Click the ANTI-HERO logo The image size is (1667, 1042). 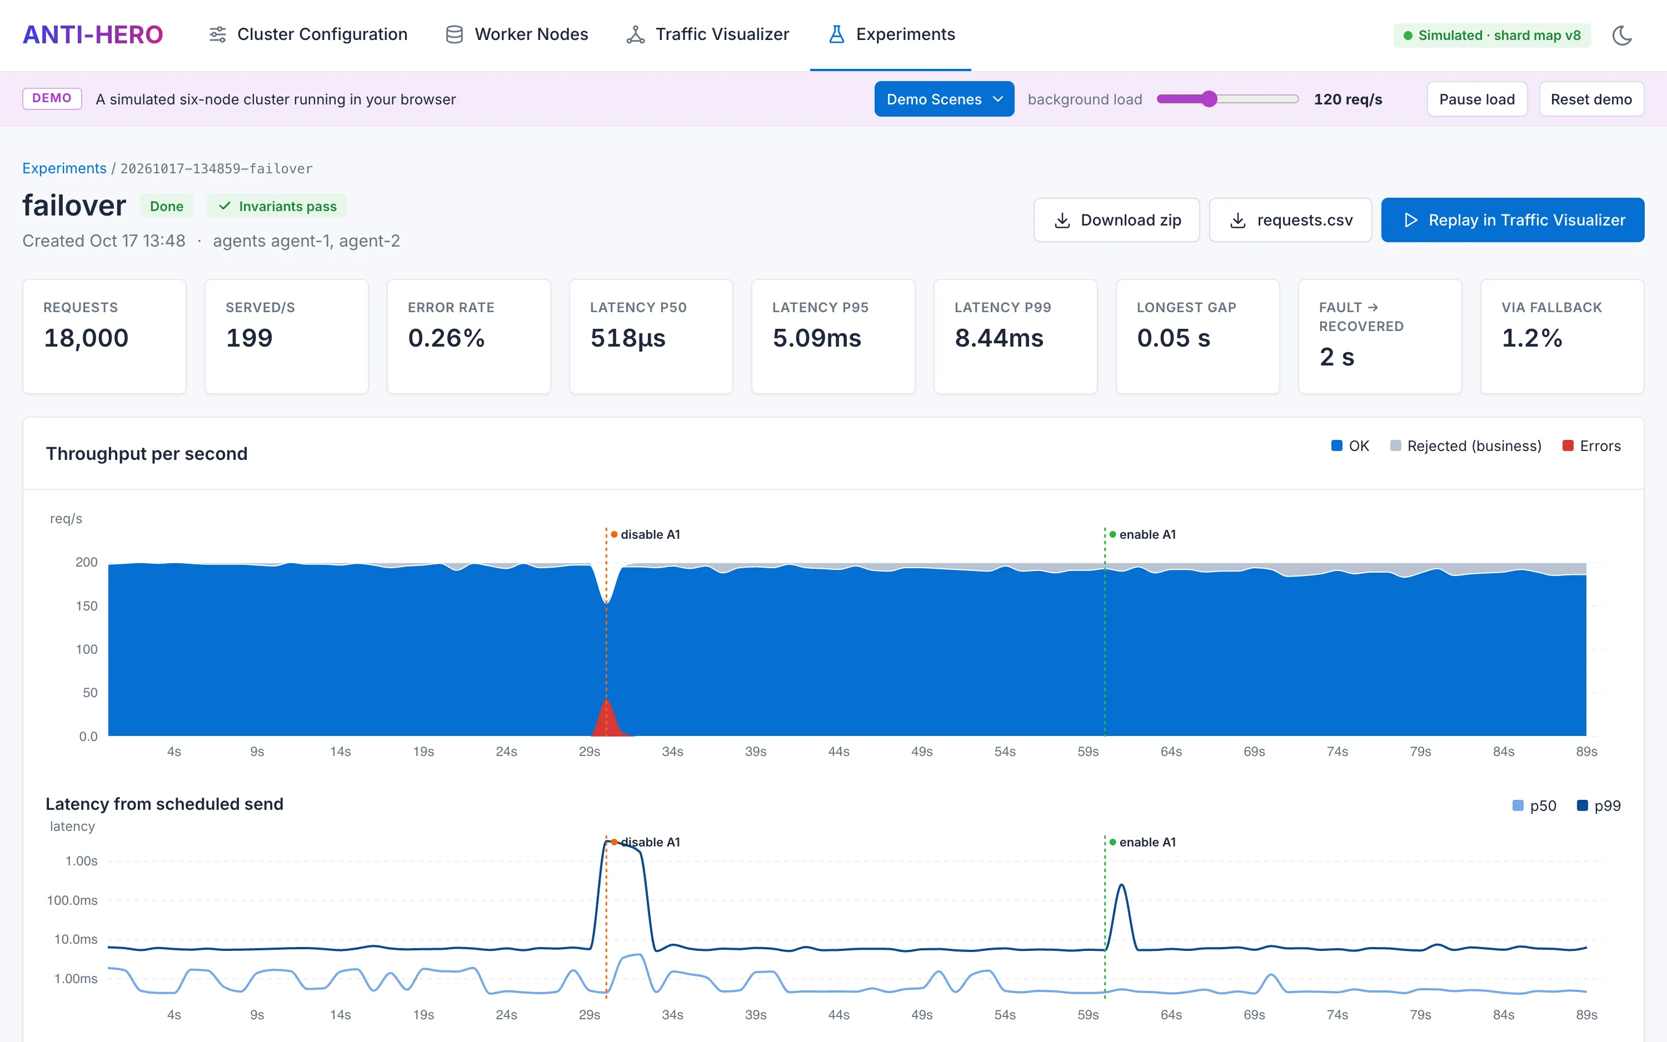(92, 34)
